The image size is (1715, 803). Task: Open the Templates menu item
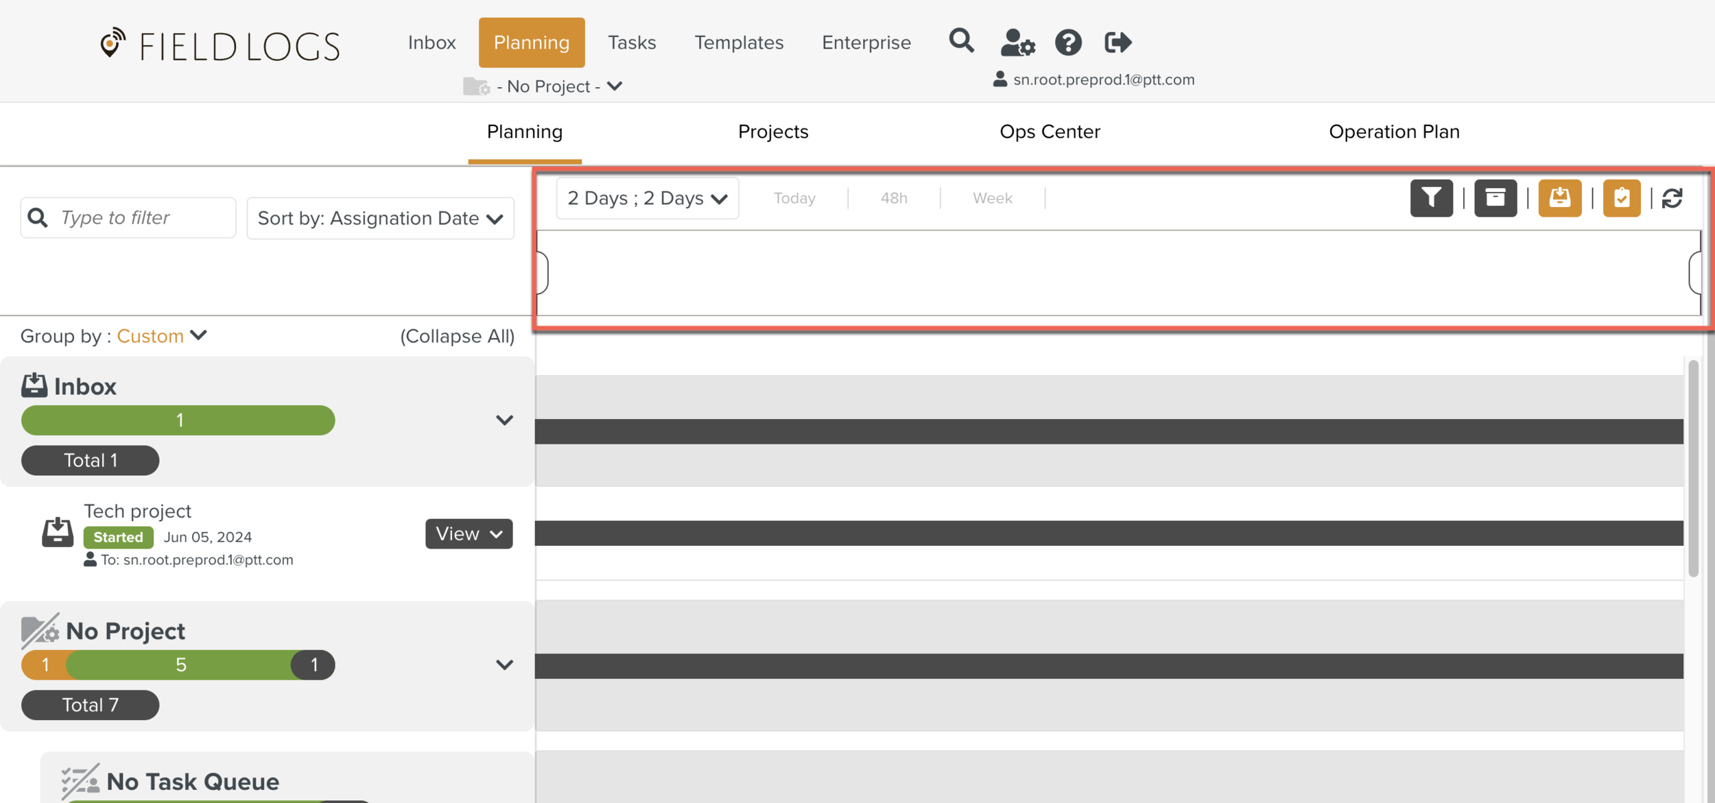(739, 43)
